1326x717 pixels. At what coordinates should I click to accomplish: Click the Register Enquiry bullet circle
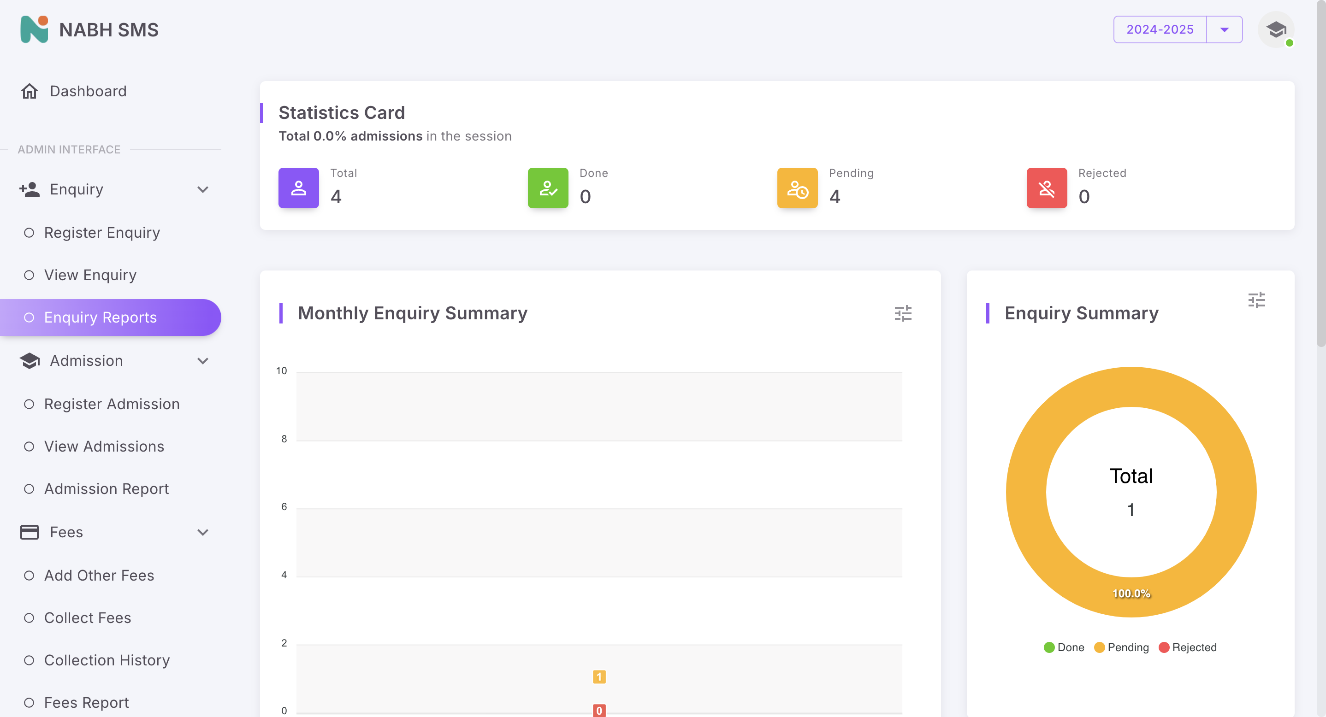tap(30, 233)
